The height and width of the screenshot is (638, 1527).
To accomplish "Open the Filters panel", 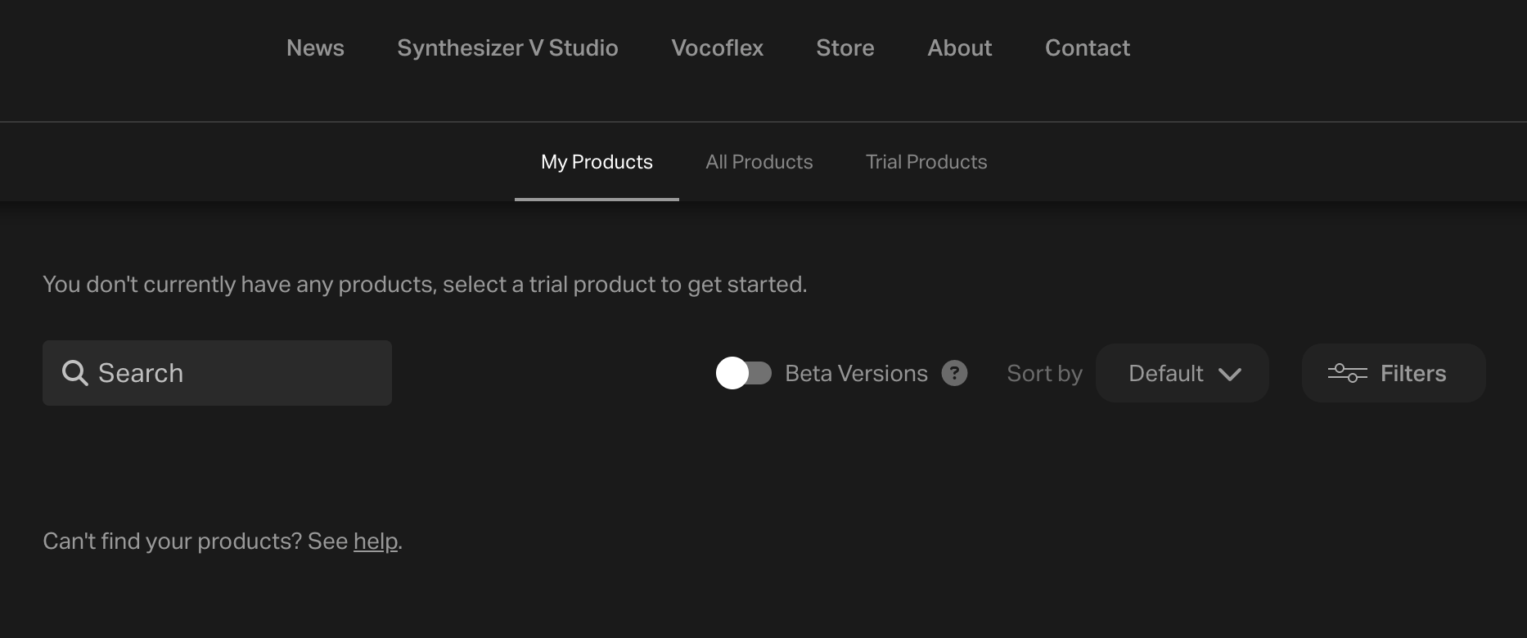I will [x=1394, y=373].
